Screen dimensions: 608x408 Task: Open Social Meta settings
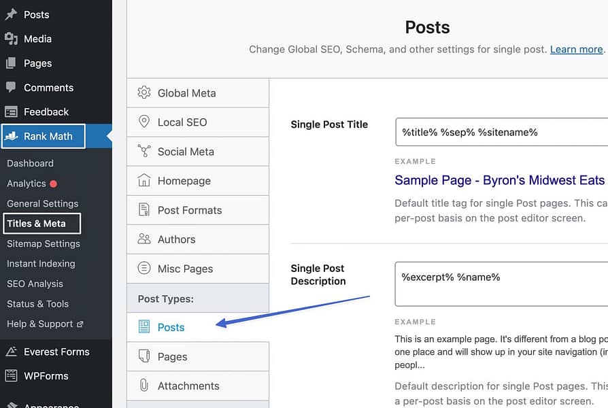click(x=143, y=151)
